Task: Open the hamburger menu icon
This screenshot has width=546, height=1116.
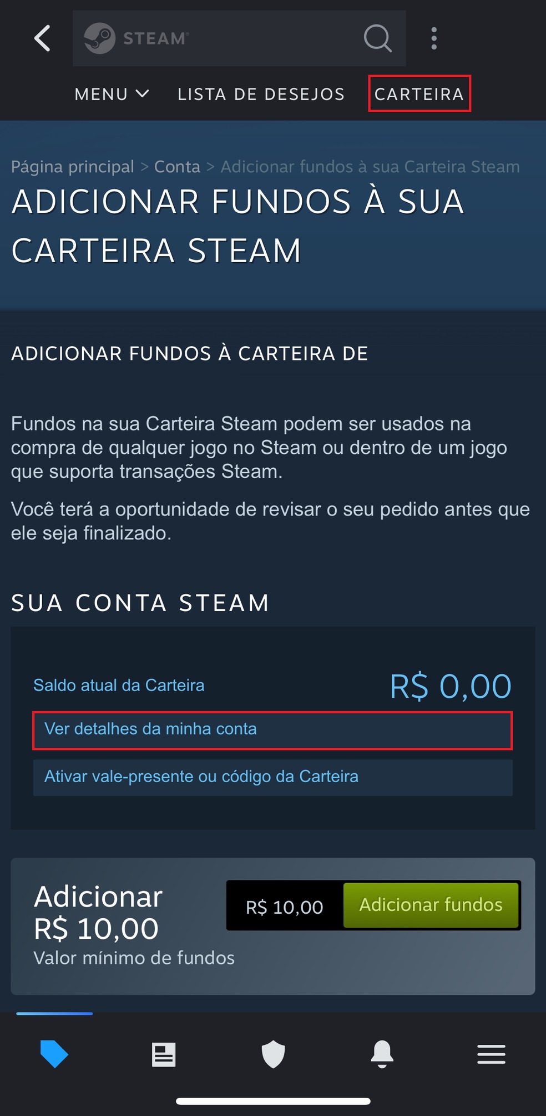Action: pyautogui.click(x=492, y=1054)
